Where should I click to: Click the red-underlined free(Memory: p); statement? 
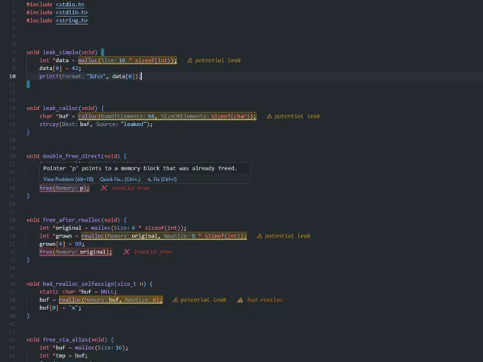(x=64, y=188)
